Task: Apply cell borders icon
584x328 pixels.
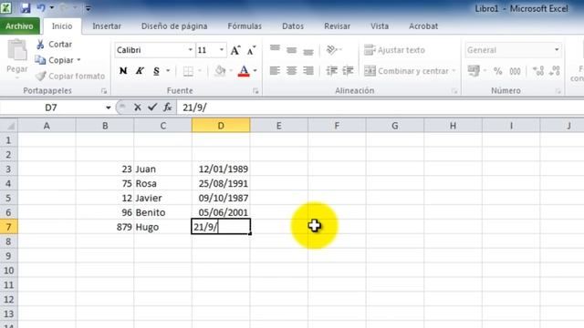Action: pyautogui.click(x=189, y=71)
